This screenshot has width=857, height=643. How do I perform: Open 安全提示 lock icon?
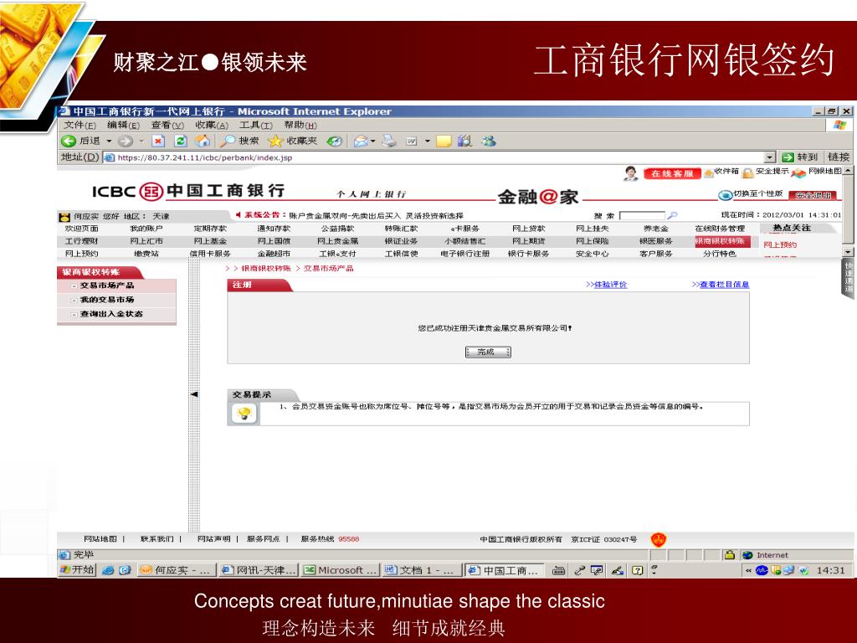[x=747, y=173]
